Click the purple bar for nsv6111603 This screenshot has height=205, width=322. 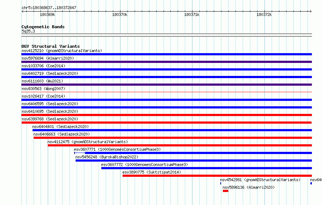click(166, 85)
